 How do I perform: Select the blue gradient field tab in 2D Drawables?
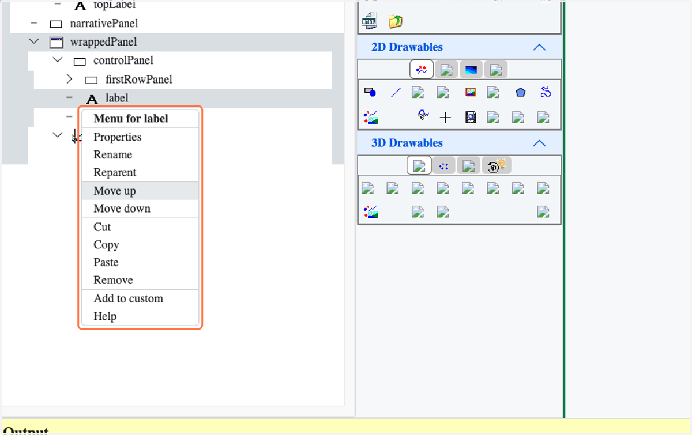471,70
